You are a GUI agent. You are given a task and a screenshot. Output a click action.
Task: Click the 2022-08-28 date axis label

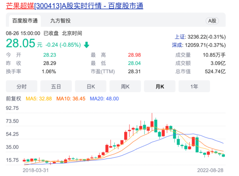click(x=211, y=170)
